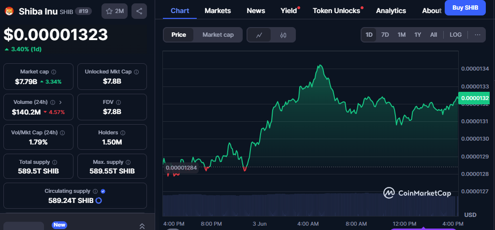Show Unlocked Mkt Cap info icon

click(x=136, y=72)
